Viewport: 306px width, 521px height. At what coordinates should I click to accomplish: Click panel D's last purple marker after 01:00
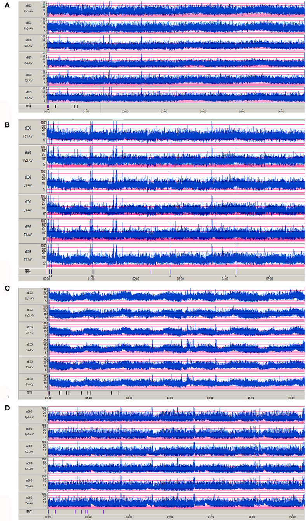104,512
